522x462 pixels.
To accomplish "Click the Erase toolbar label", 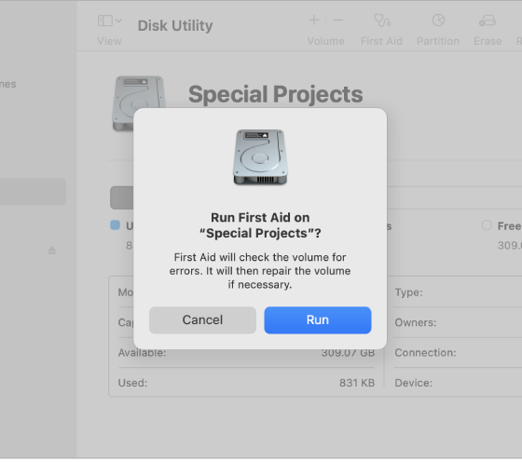I will (488, 41).
